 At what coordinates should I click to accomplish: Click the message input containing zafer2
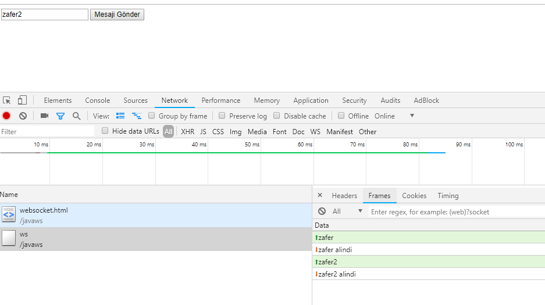(44, 15)
